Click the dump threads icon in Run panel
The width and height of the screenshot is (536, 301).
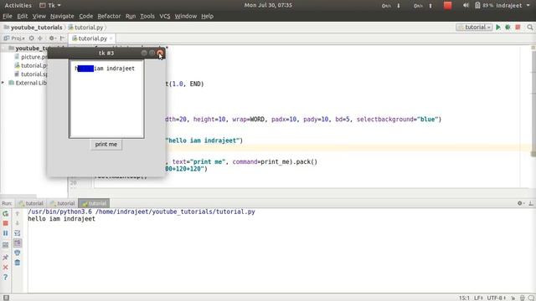6,245
